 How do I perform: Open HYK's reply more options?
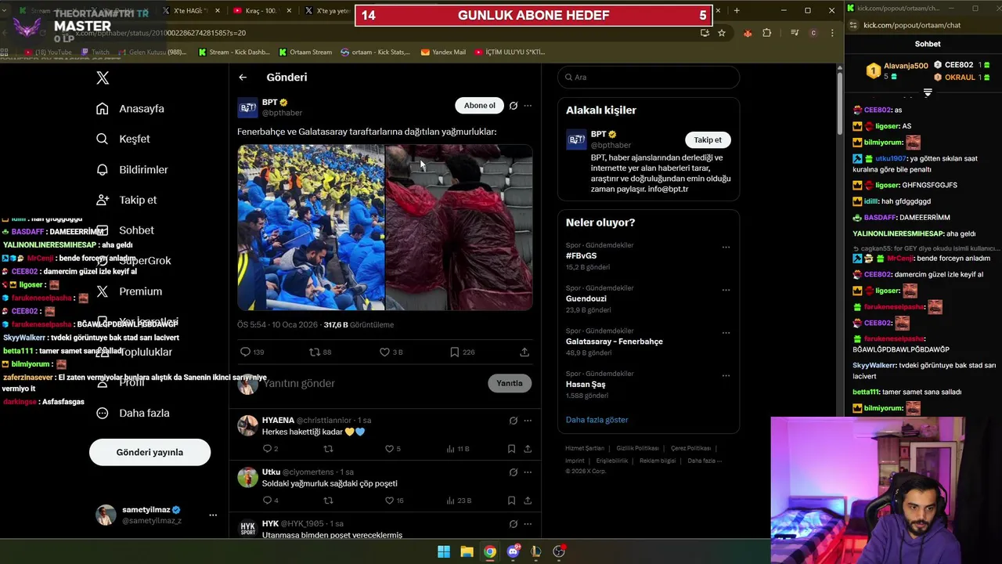tap(528, 524)
